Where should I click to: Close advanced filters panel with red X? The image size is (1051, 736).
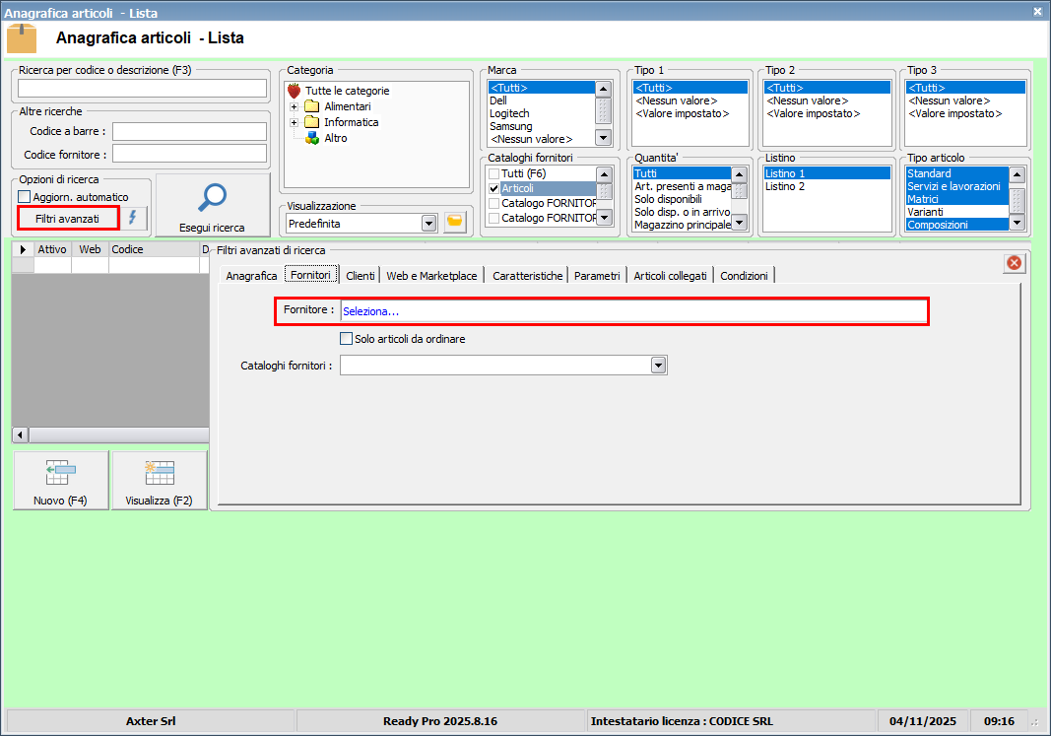[1015, 263]
